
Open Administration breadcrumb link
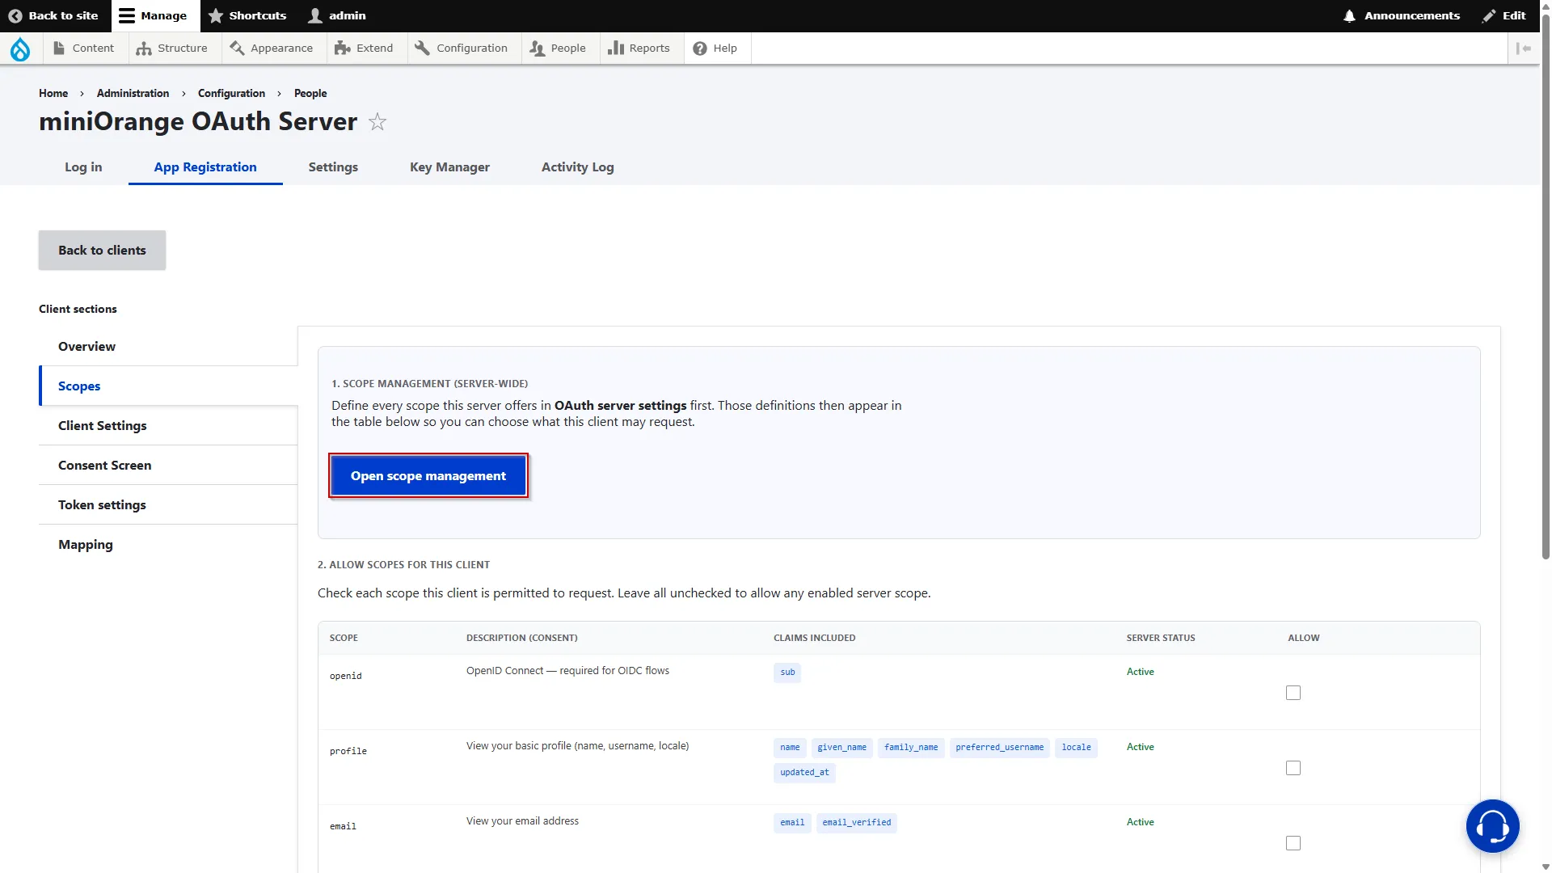coord(133,93)
